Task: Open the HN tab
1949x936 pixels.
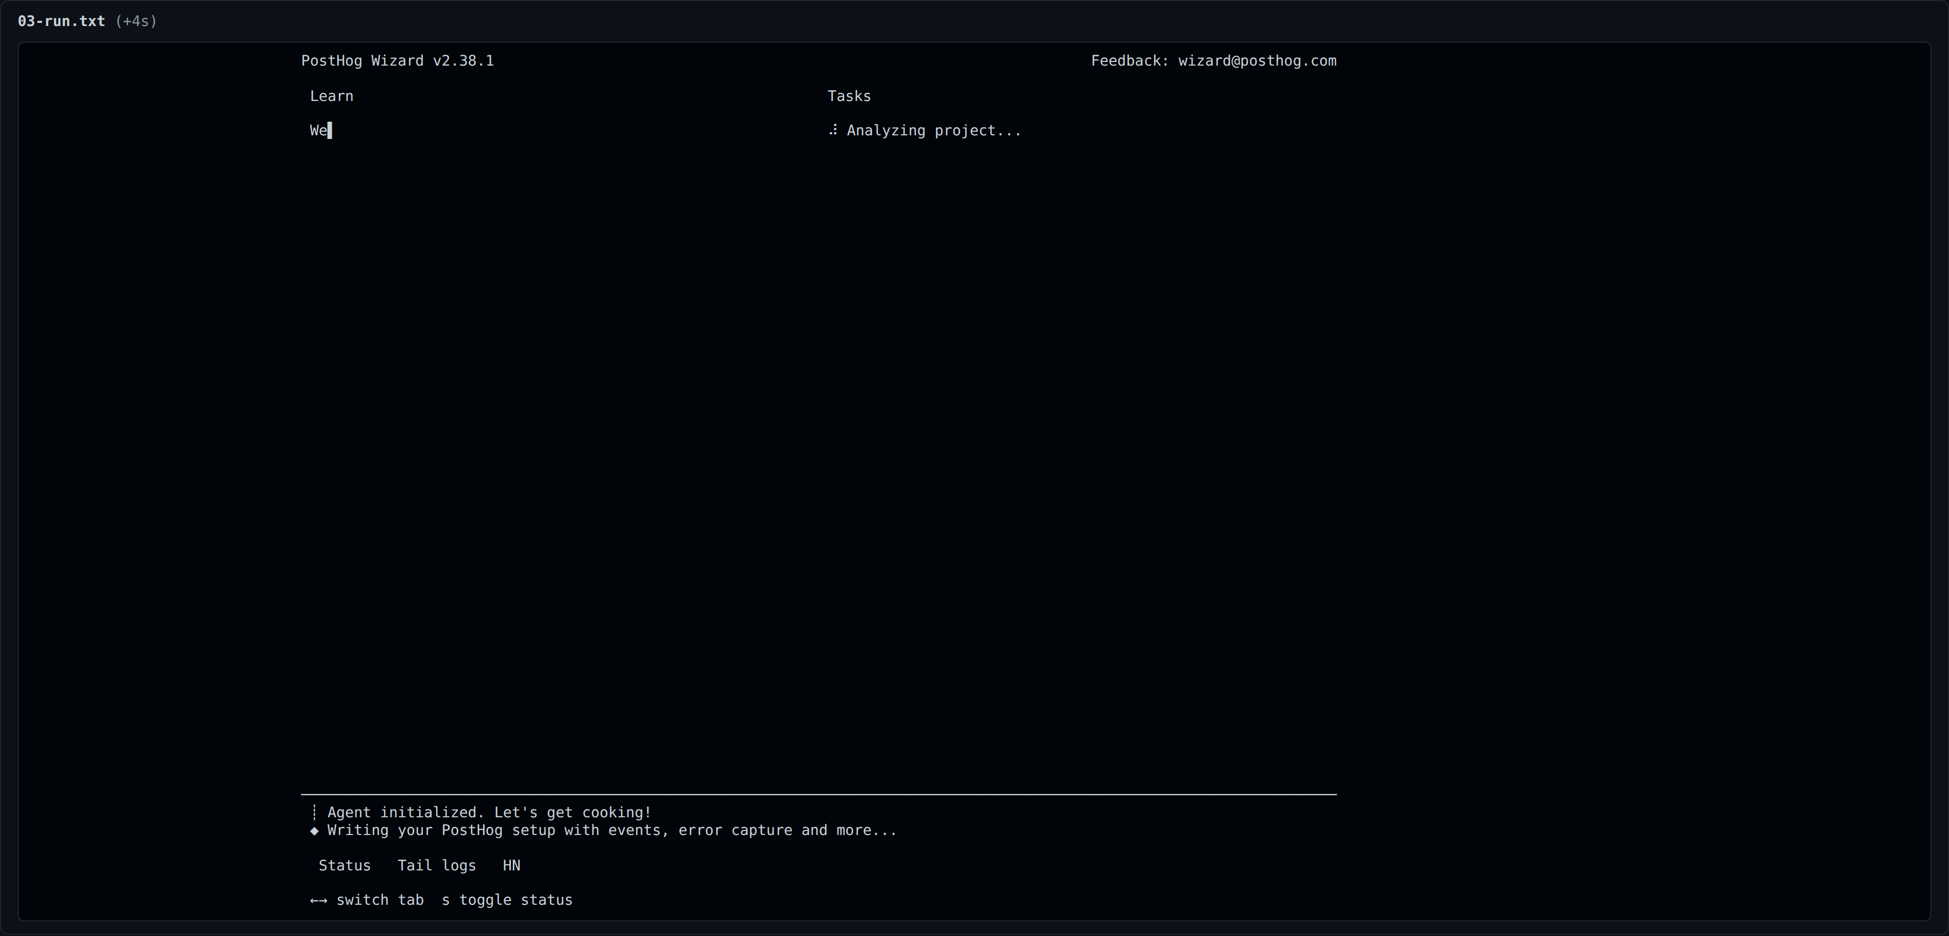Action: [x=512, y=865]
